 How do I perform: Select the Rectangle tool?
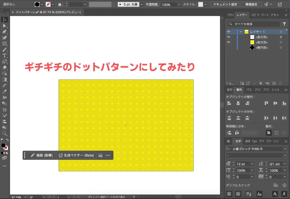[4, 44]
